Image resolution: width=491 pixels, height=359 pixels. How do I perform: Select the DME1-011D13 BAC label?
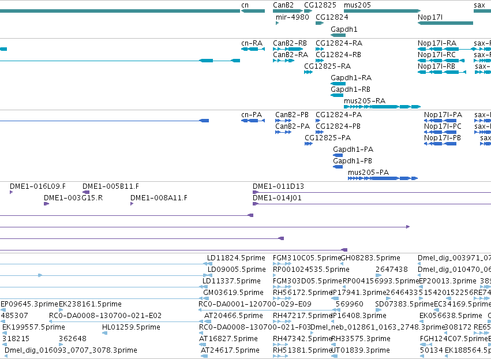tap(278, 186)
